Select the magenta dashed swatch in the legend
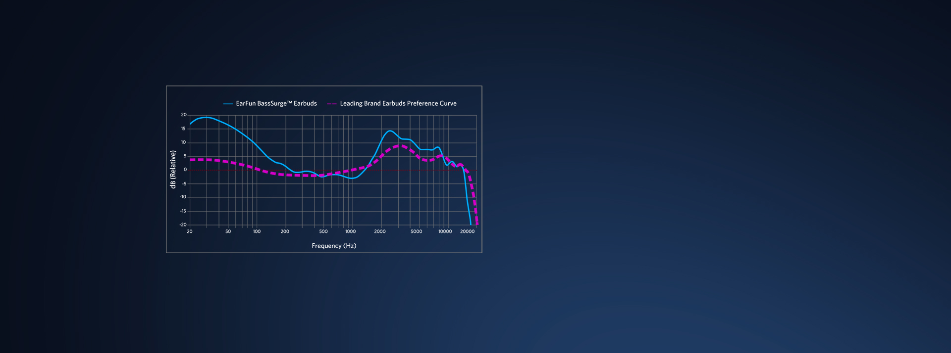 pyautogui.click(x=331, y=104)
